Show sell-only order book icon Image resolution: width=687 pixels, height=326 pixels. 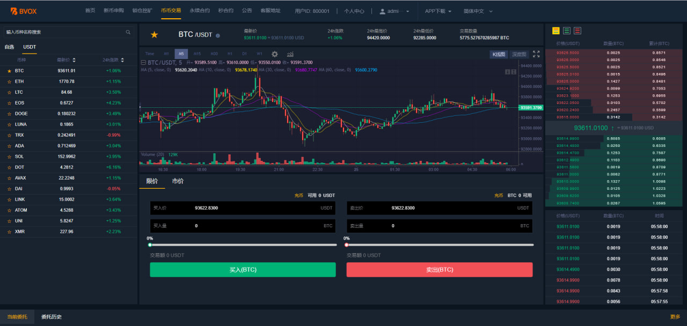coord(577,31)
